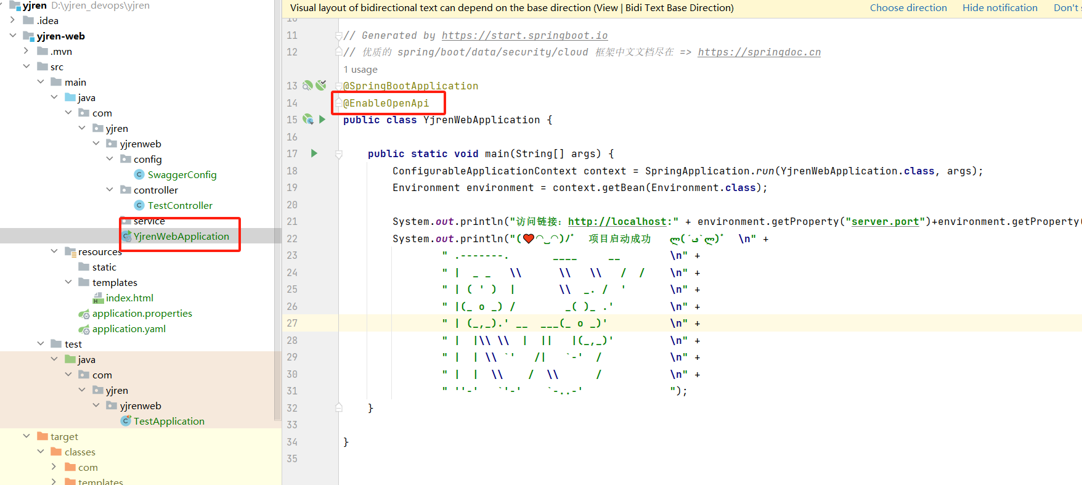Click the fold end marker on line 32
Image resolution: width=1082 pixels, height=485 pixels.
pos(338,407)
